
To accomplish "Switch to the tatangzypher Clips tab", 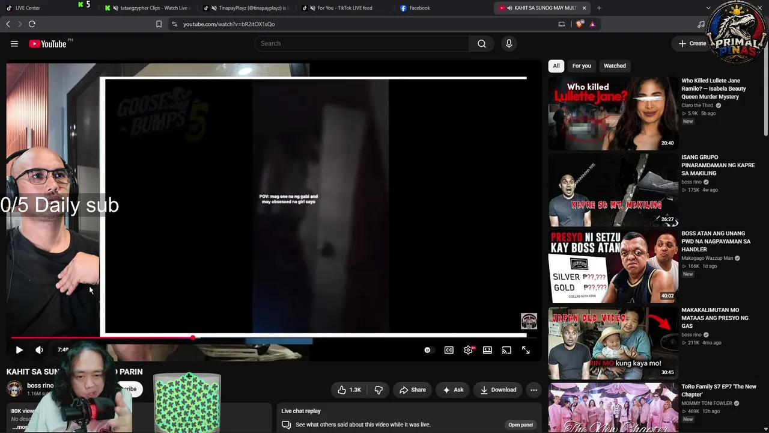I will pos(147,8).
